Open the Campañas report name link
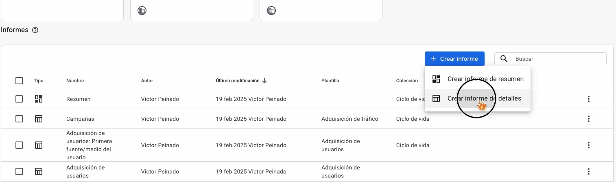Image resolution: width=616 pixels, height=182 pixels. pos(80,119)
